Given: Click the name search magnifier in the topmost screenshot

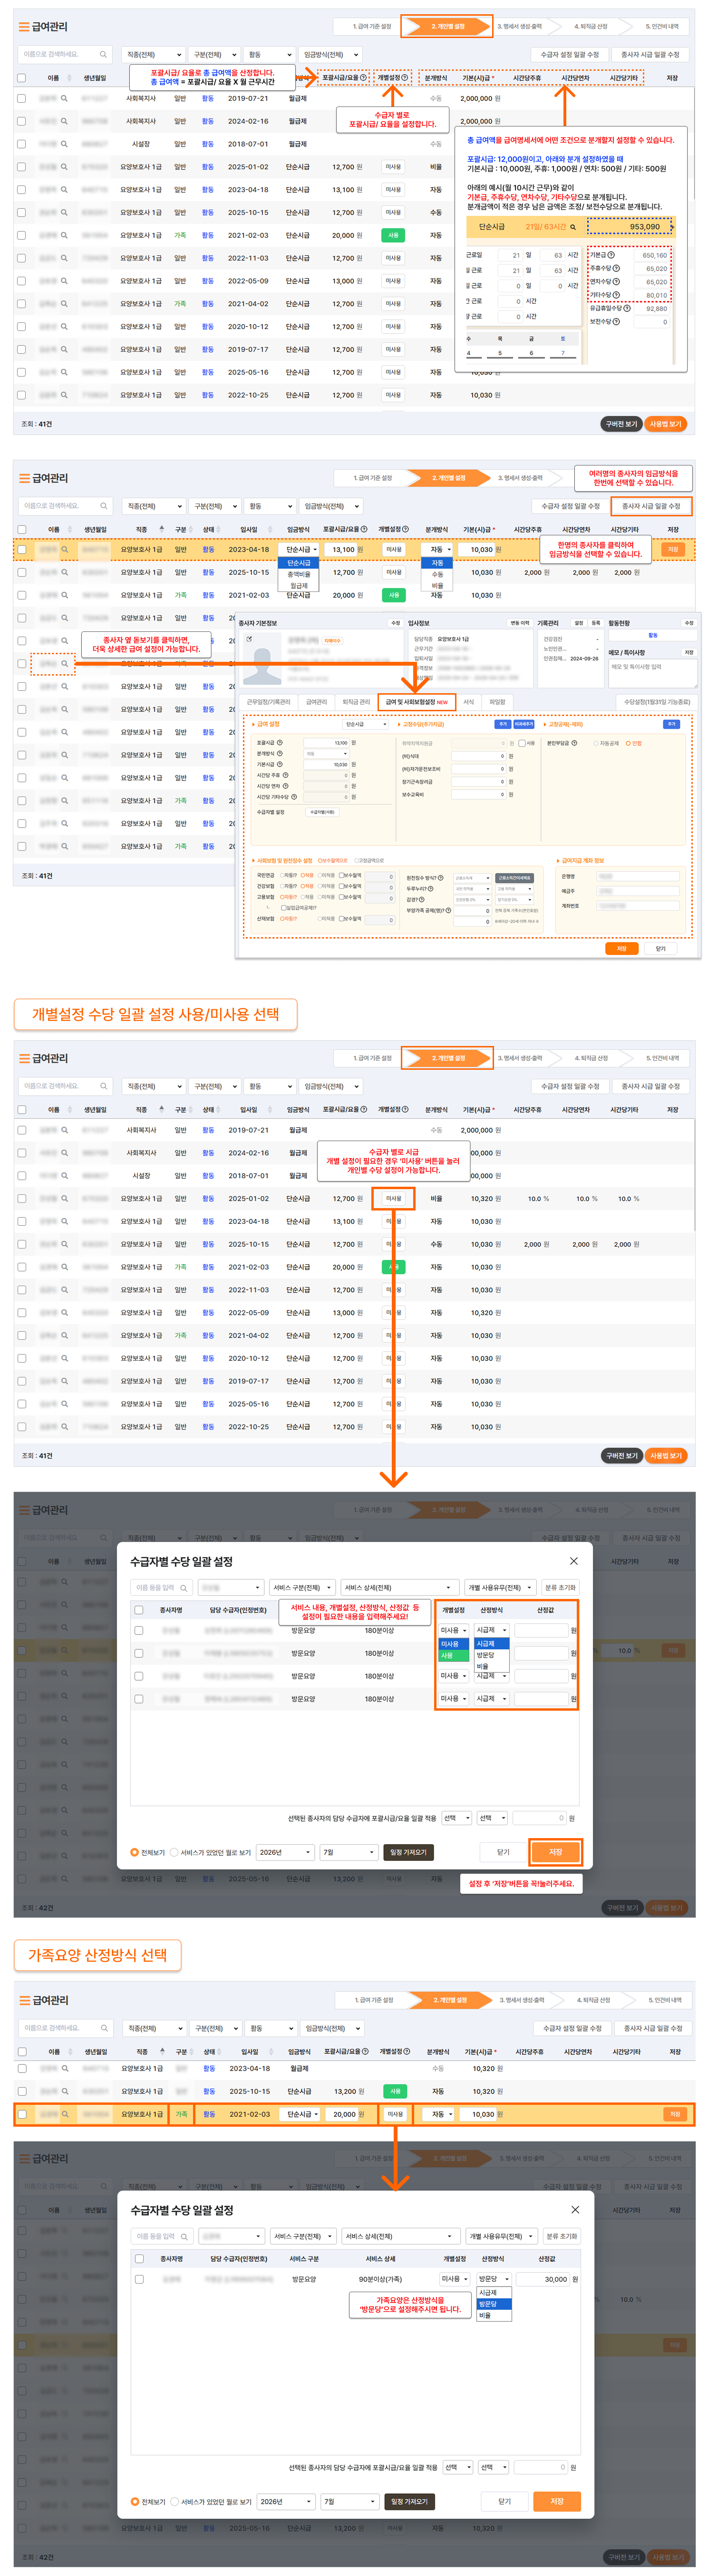Looking at the screenshot, I should tap(102, 55).
